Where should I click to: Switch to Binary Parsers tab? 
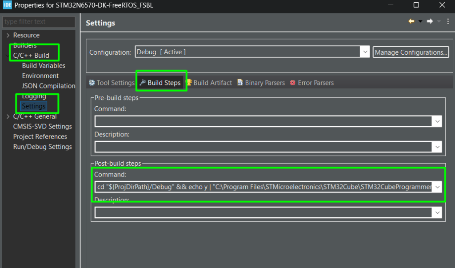coord(261,83)
